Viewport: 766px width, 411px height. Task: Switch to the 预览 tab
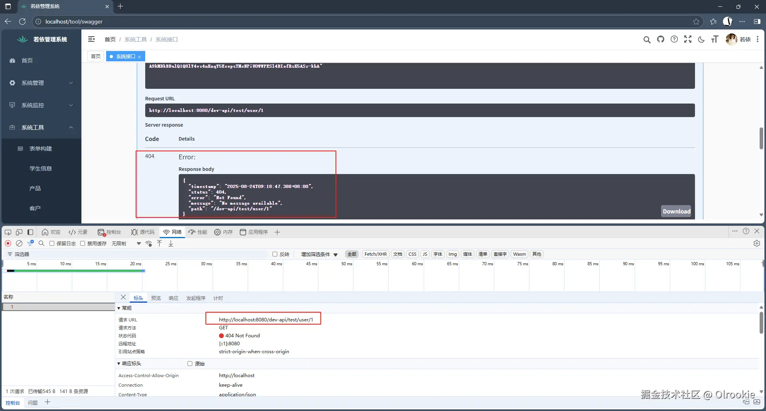(156, 298)
